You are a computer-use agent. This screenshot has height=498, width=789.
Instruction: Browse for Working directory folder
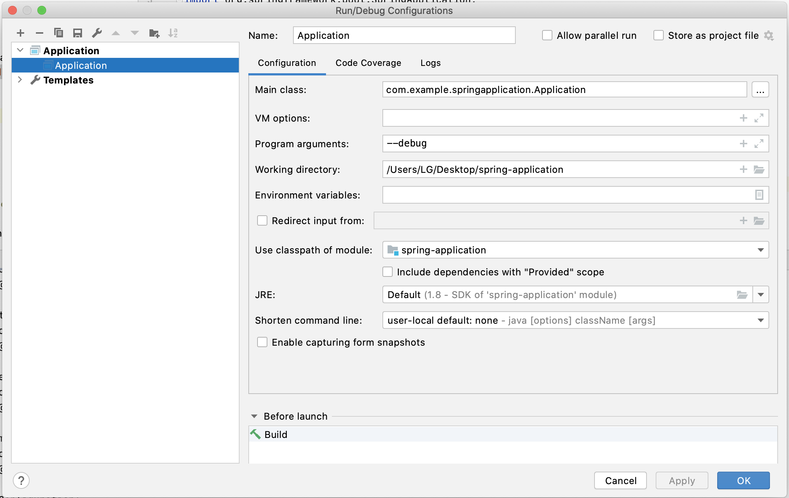759,170
